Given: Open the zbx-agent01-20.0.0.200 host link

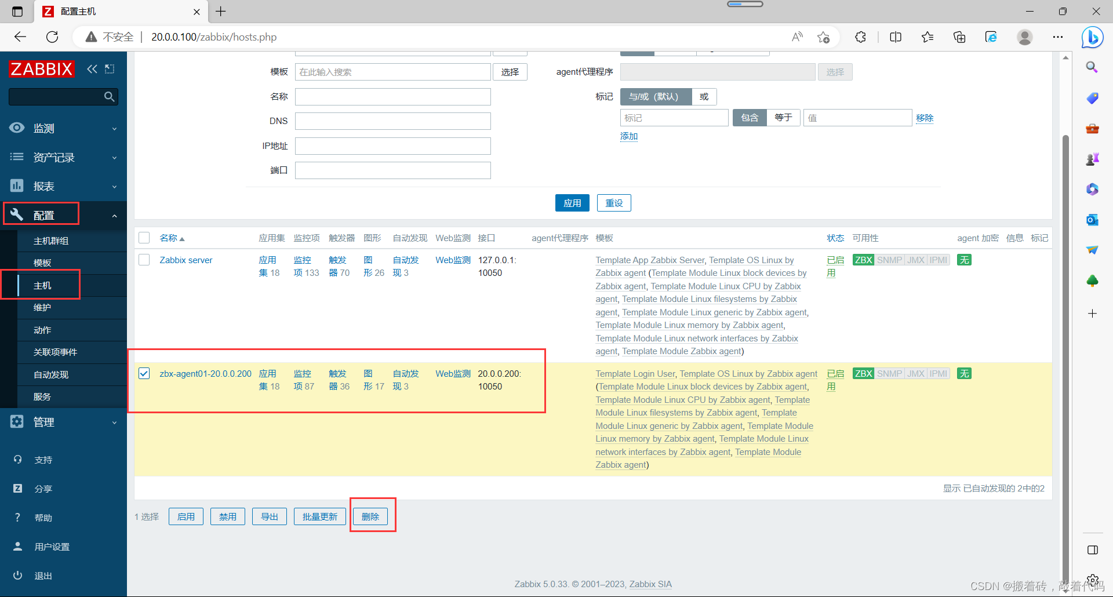Looking at the screenshot, I should pyautogui.click(x=205, y=373).
